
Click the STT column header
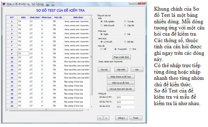(x=12, y=17)
